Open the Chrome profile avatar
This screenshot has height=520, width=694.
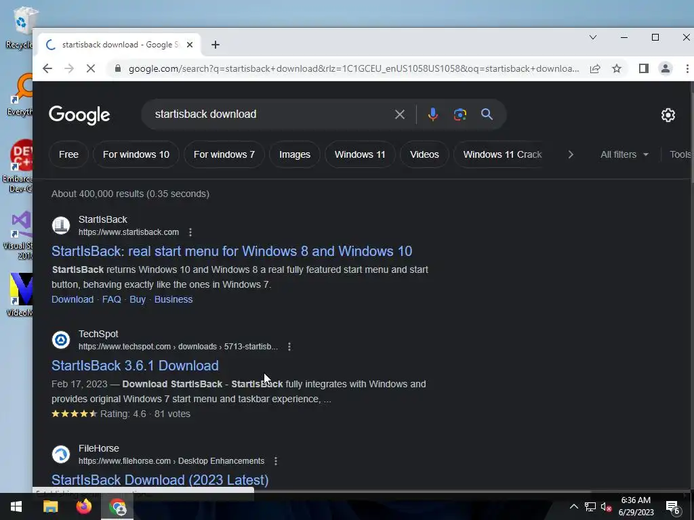tap(666, 68)
